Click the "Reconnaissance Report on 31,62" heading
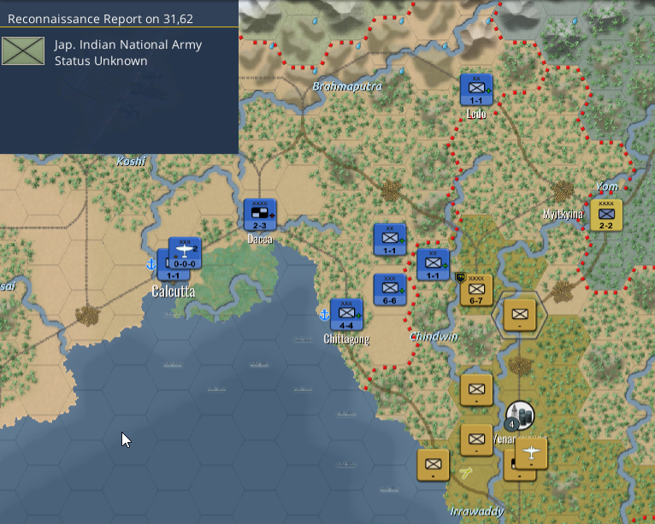 tap(100, 19)
